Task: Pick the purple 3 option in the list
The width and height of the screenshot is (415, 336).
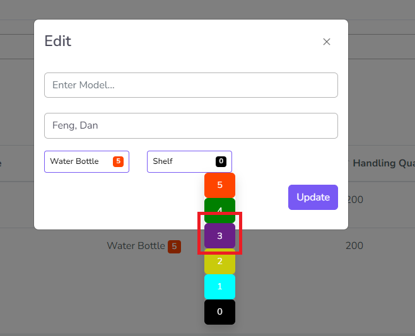Action: 219,236
